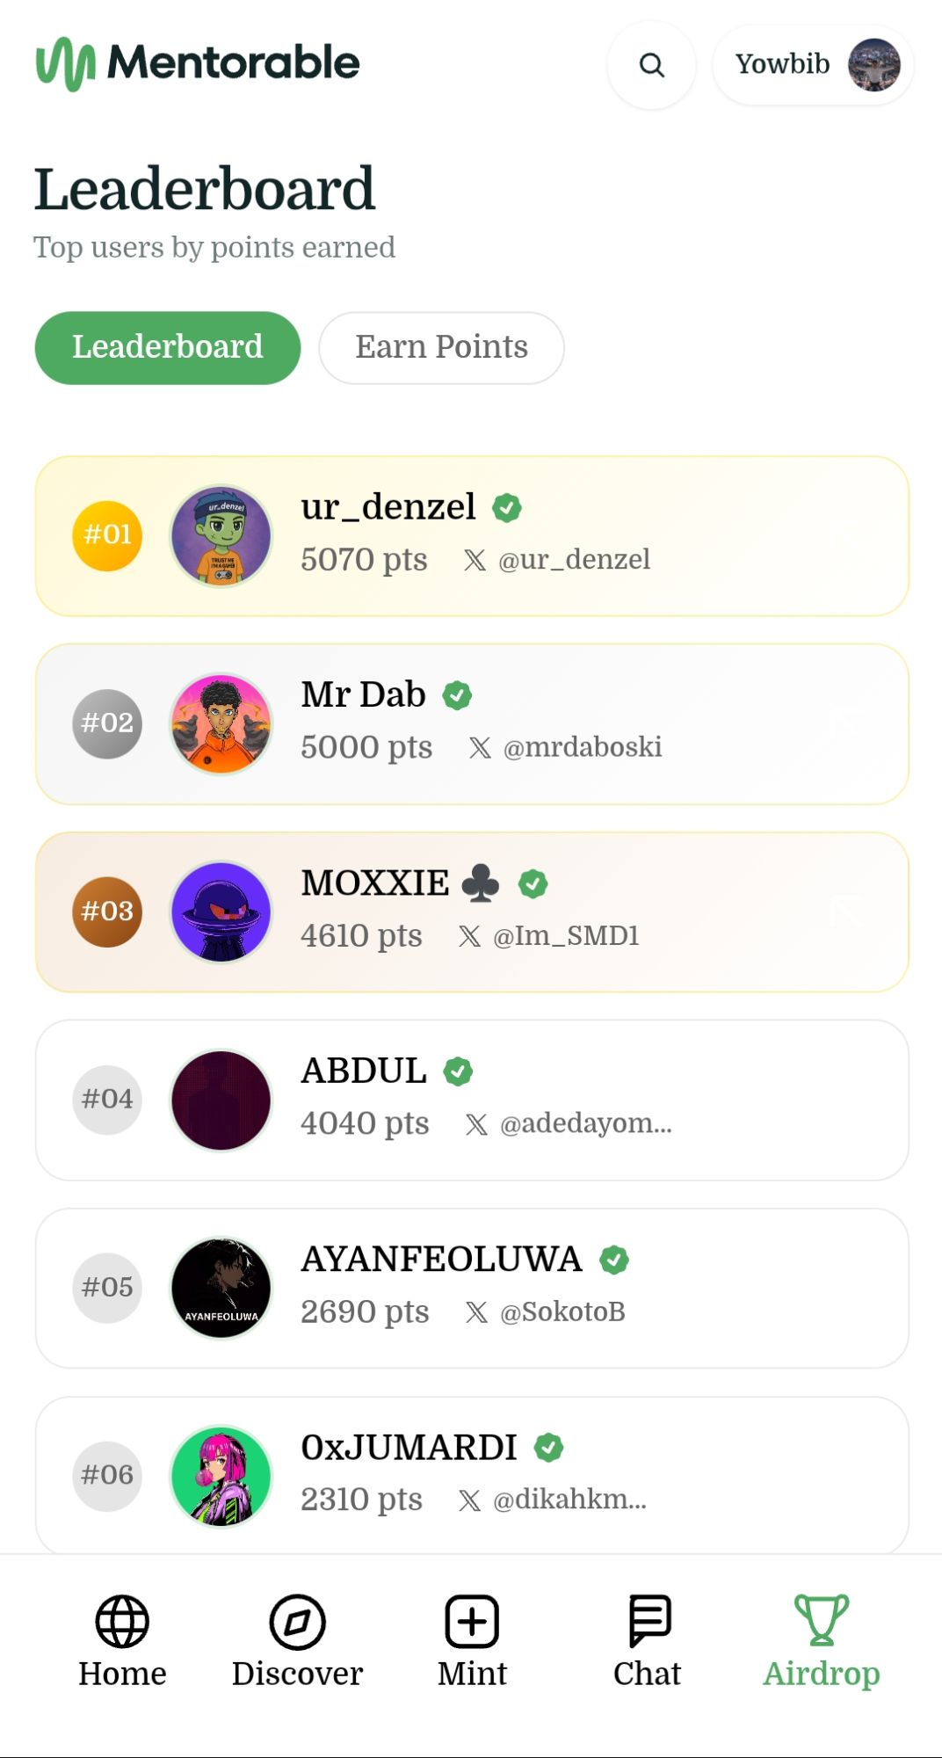Tap the Mint plus icon
The height and width of the screenshot is (1758, 942).
472,1621
